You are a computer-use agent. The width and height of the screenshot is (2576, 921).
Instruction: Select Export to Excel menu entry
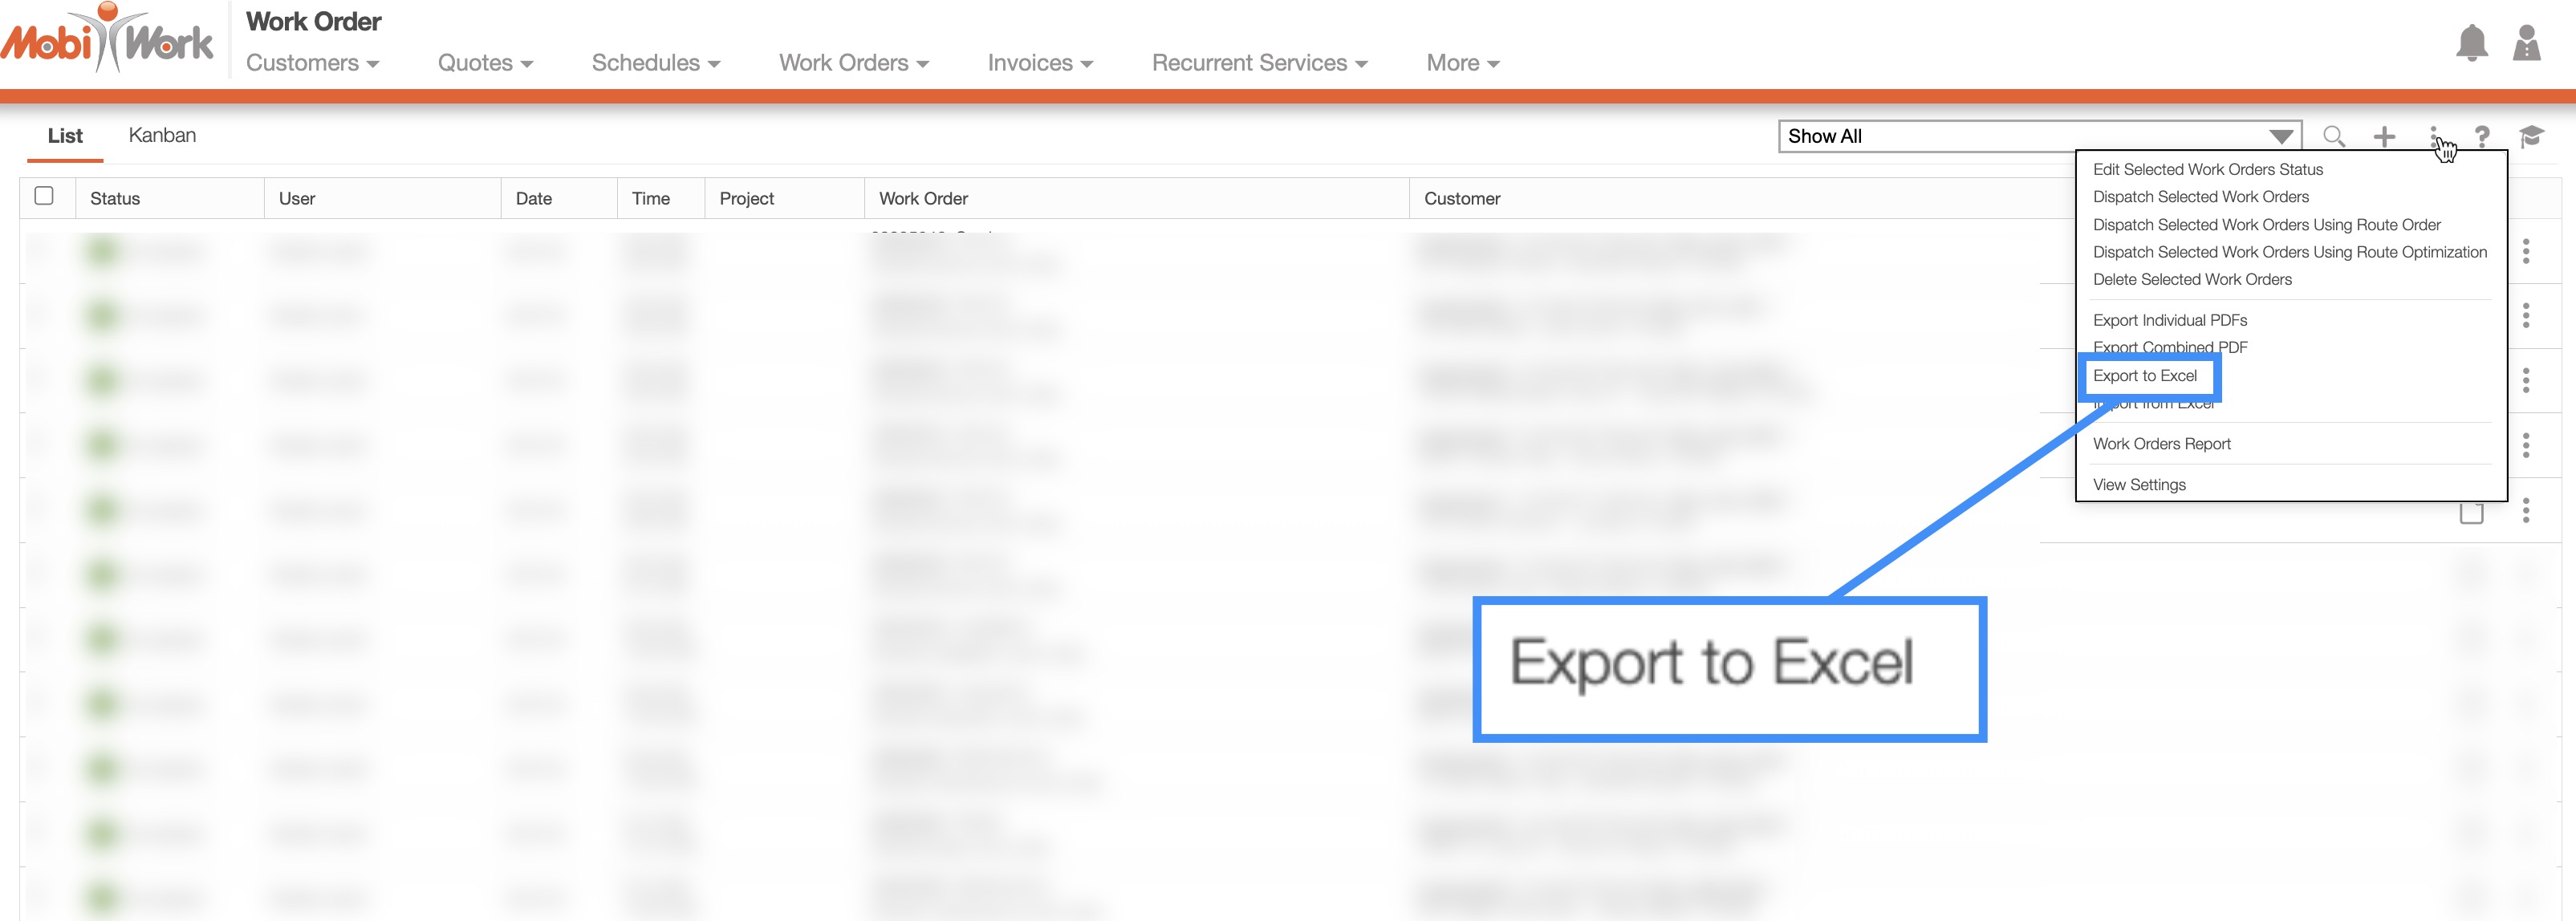tap(2144, 376)
